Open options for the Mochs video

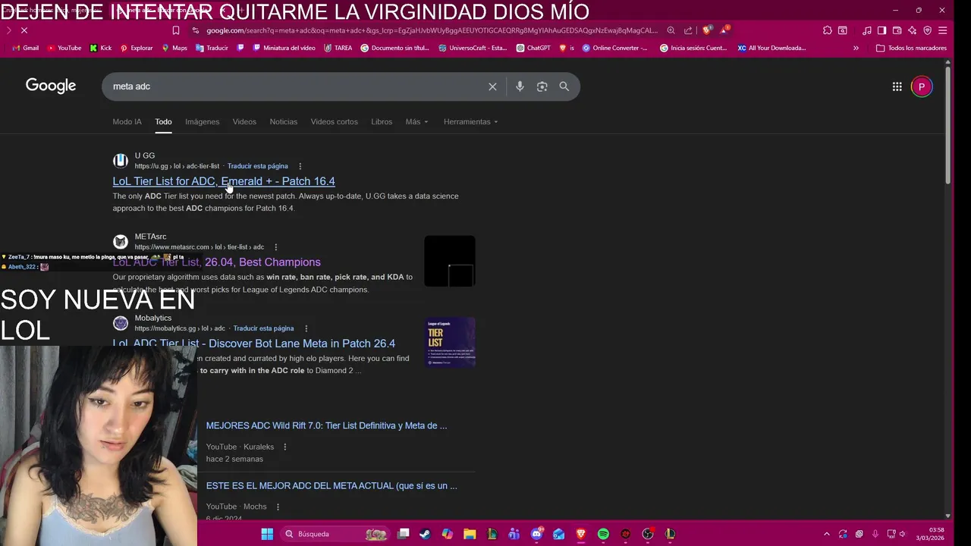tap(277, 507)
